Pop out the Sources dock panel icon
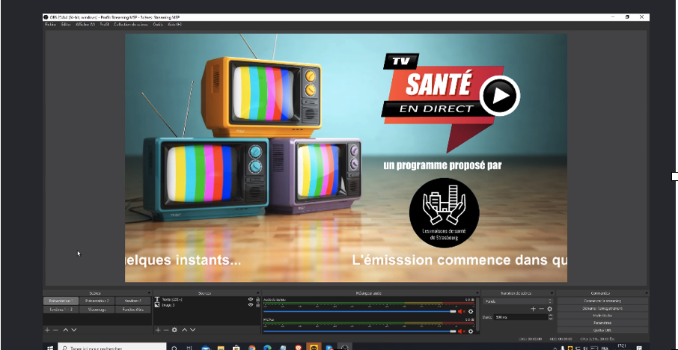Image resolution: width=678 pixels, height=350 pixels. [258, 293]
